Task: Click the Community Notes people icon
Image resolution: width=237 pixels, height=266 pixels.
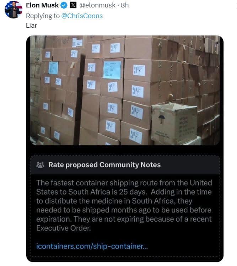Action: click(x=40, y=165)
